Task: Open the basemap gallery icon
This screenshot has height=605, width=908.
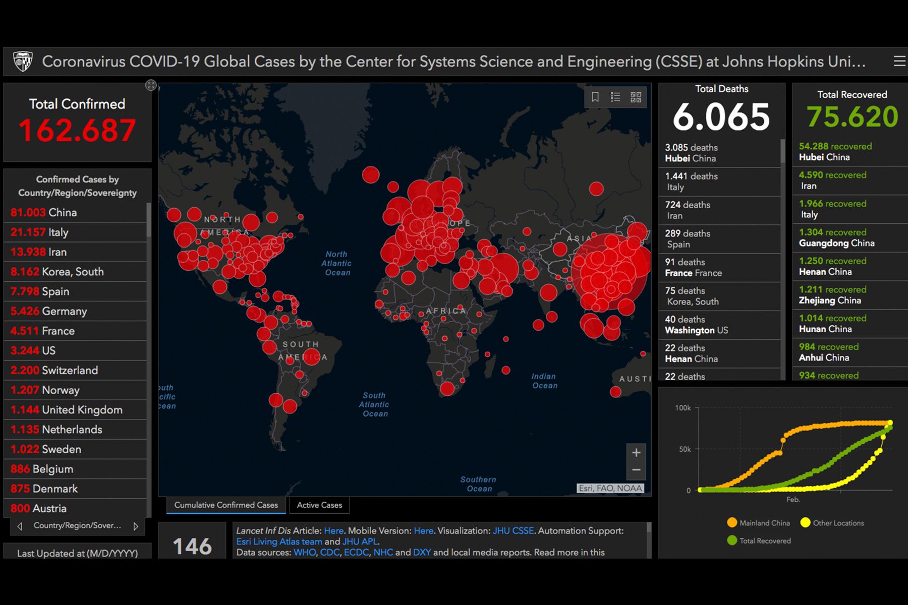Action: (636, 97)
